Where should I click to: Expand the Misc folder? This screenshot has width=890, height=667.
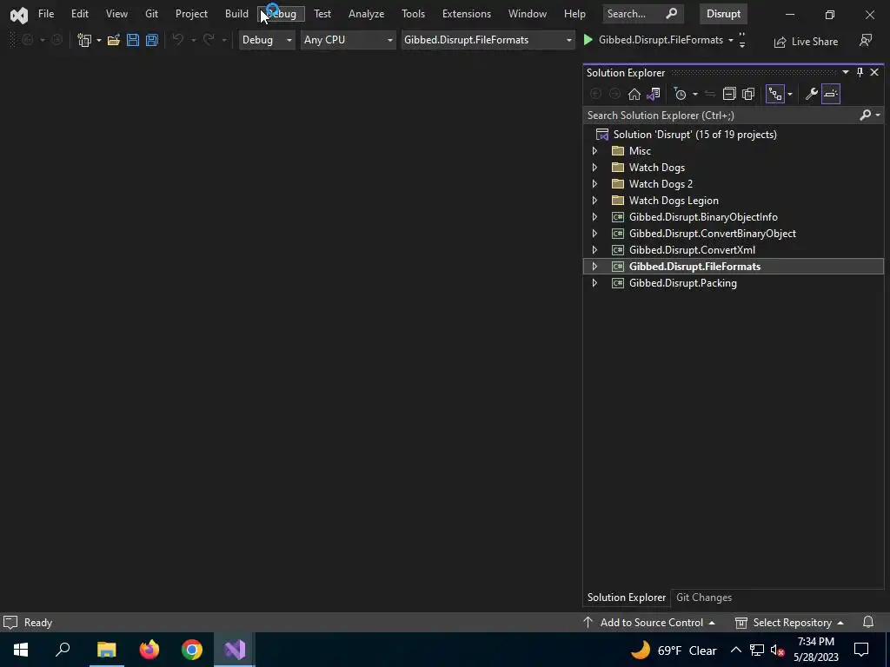click(x=594, y=151)
